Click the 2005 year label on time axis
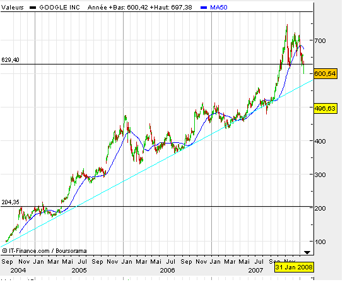Viewport: 345px width, 282px height. pos(79,270)
